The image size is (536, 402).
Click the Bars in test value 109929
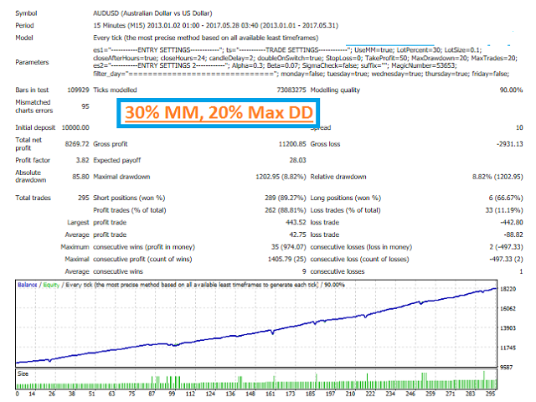[78, 90]
